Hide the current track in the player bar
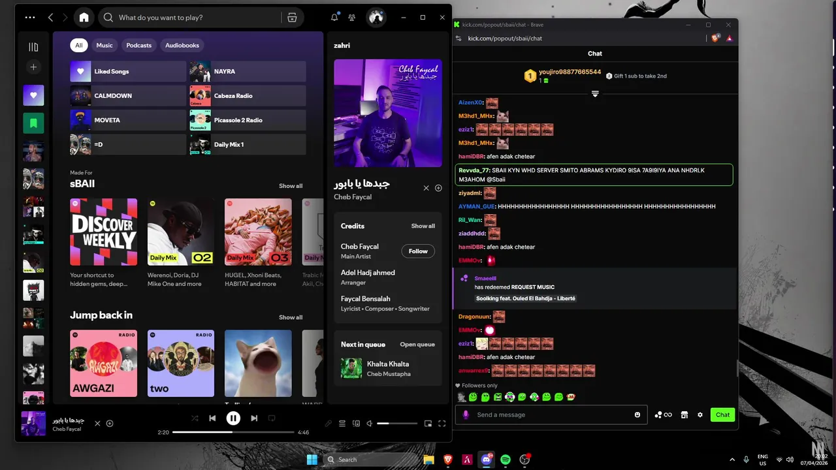Image resolution: width=836 pixels, height=470 pixels. tap(97, 424)
